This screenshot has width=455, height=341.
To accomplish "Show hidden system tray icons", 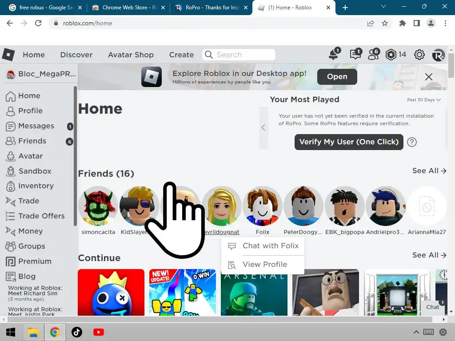I will (416, 332).
